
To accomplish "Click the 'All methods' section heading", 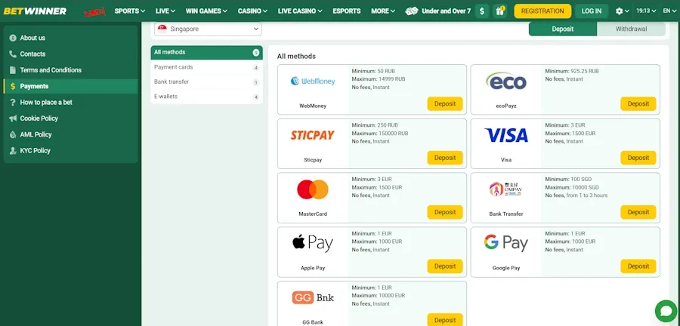I will coord(296,57).
